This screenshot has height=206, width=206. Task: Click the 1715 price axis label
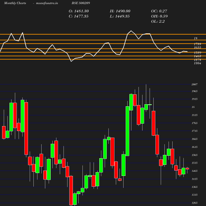[x=194, y=131]
